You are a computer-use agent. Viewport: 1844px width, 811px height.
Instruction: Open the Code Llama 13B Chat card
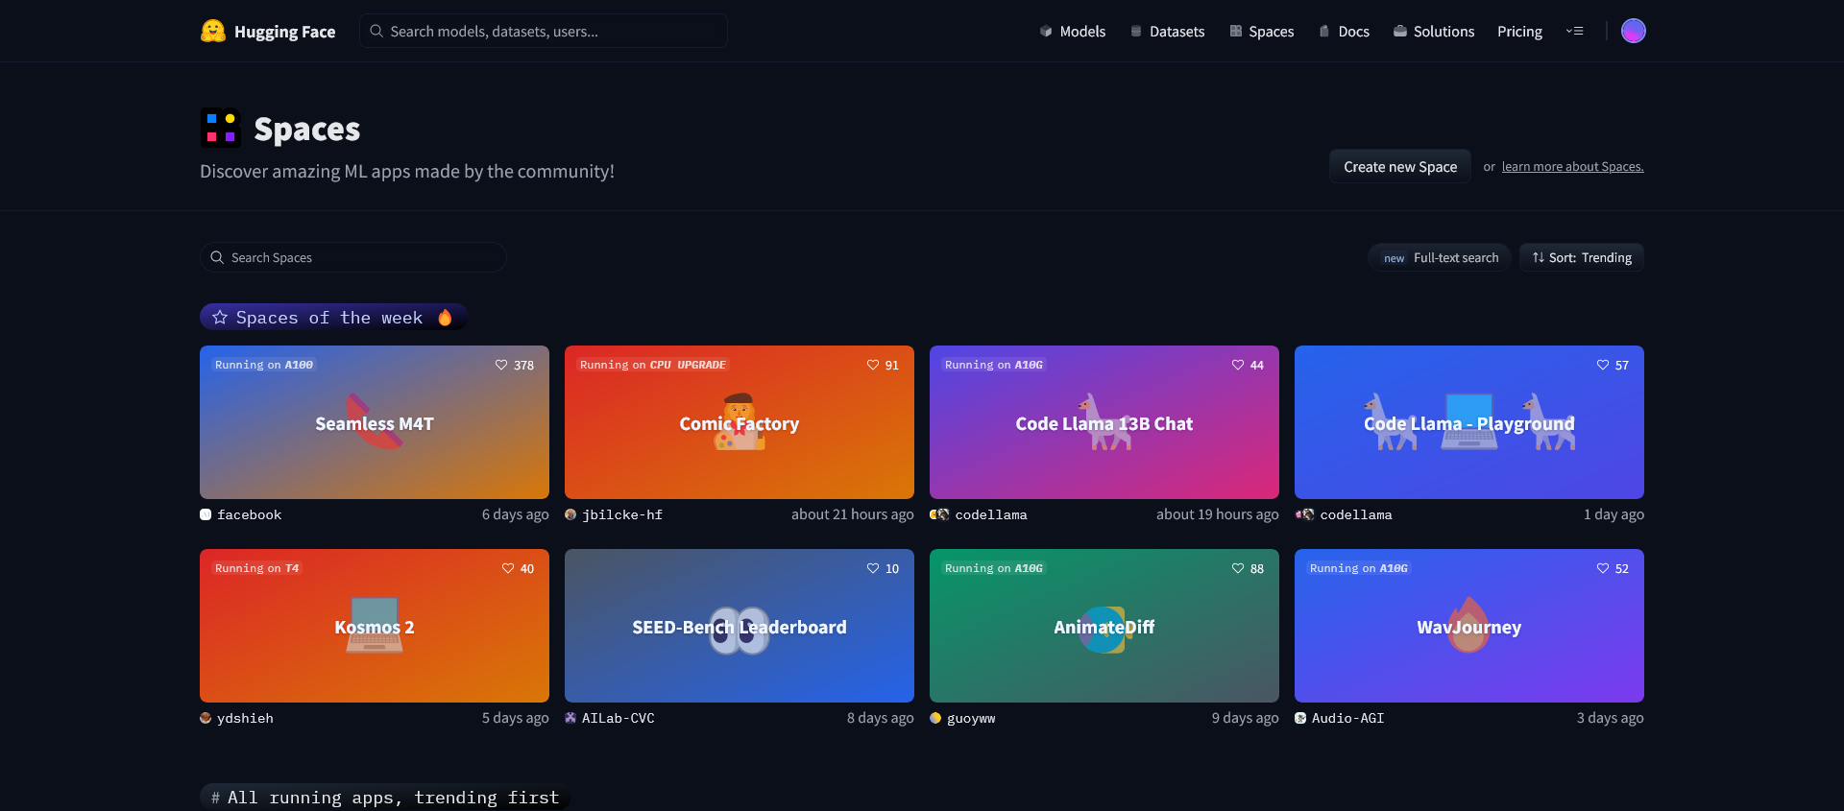1104,422
